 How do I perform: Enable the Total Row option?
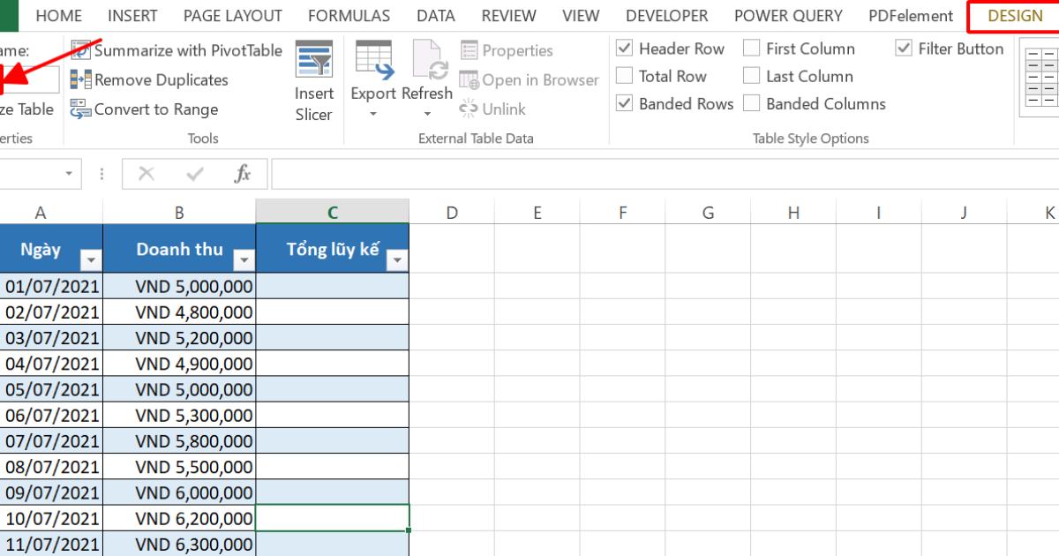pyautogui.click(x=624, y=76)
